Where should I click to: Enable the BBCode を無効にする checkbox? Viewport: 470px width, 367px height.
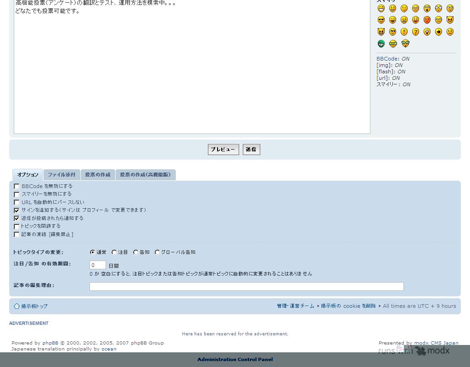[x=17, y=186]
